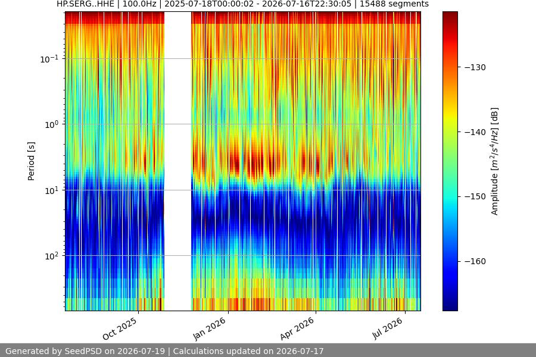Click the Period [s] axis label

click(31, 161)
